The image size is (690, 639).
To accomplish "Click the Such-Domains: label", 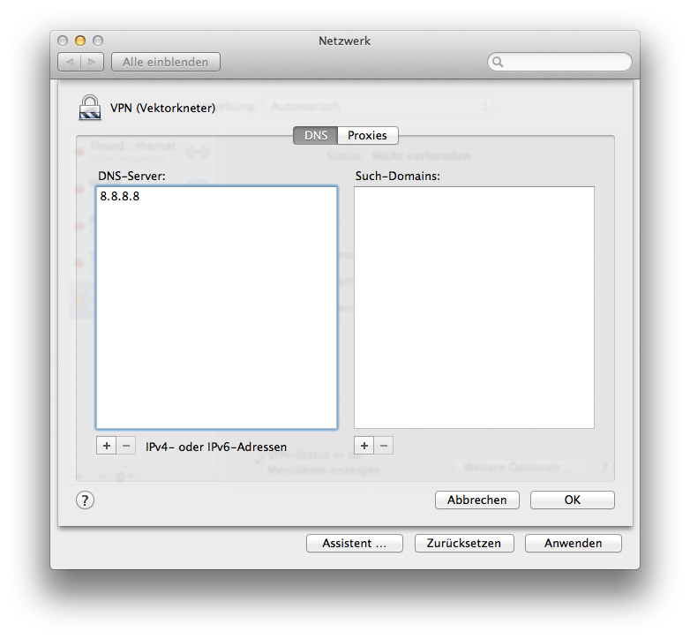I will point(398,176).
